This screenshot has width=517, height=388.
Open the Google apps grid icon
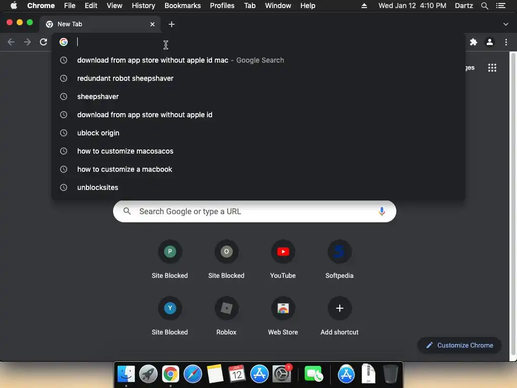click(x=492, y=68)
